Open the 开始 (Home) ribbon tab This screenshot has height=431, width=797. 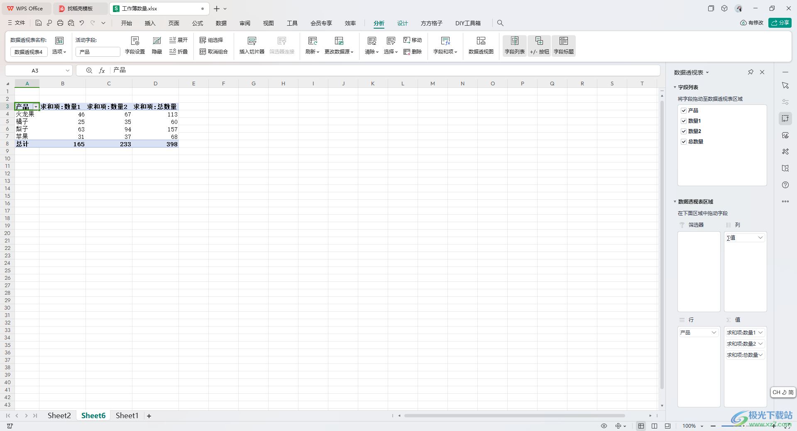[127, 23]
